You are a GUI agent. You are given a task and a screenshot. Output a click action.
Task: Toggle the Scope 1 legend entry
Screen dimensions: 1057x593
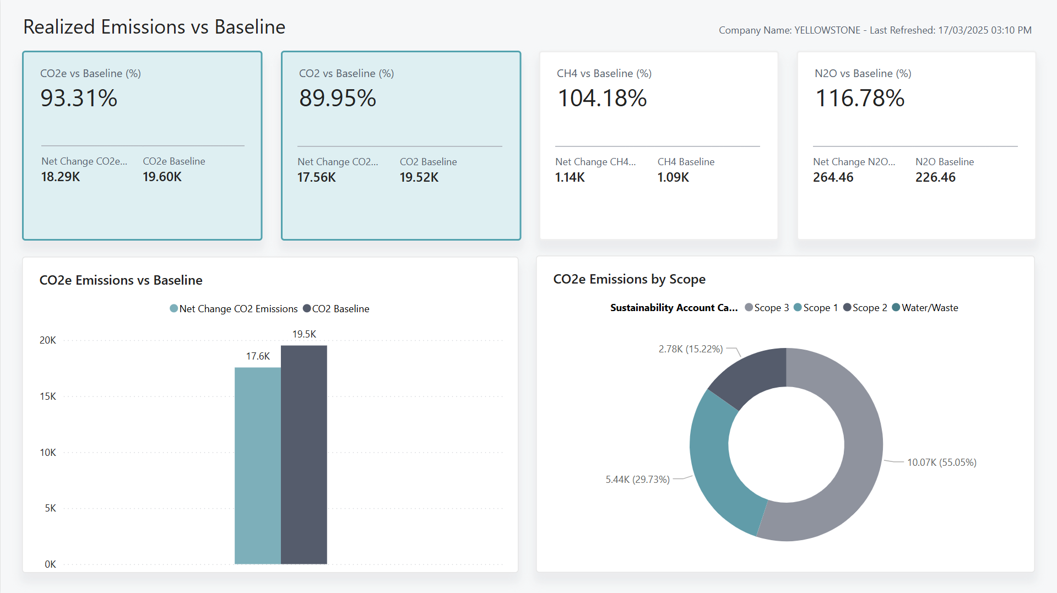(x=820, y=308)
